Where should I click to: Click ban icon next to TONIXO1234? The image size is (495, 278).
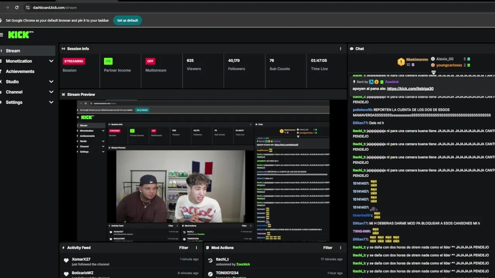click(210, 274)
